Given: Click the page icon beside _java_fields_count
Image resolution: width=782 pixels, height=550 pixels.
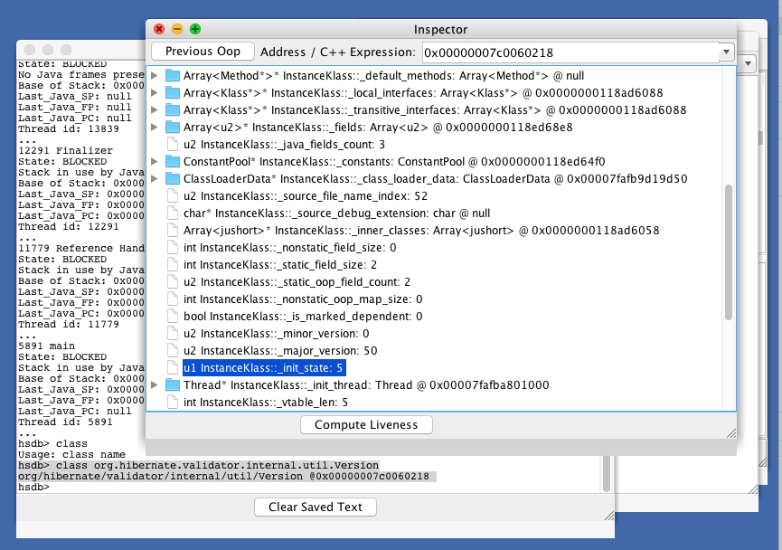Looking at the screenshot, I should point(172,145).
